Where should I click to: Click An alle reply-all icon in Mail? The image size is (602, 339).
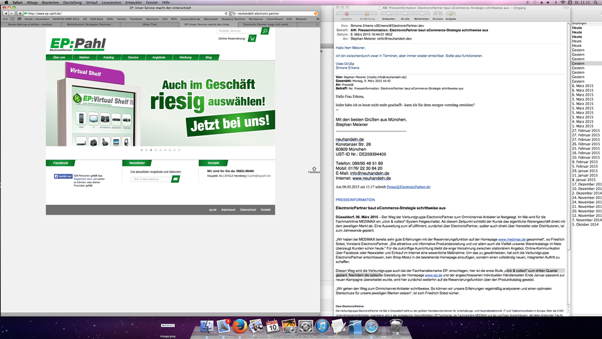tap(405, 14)
